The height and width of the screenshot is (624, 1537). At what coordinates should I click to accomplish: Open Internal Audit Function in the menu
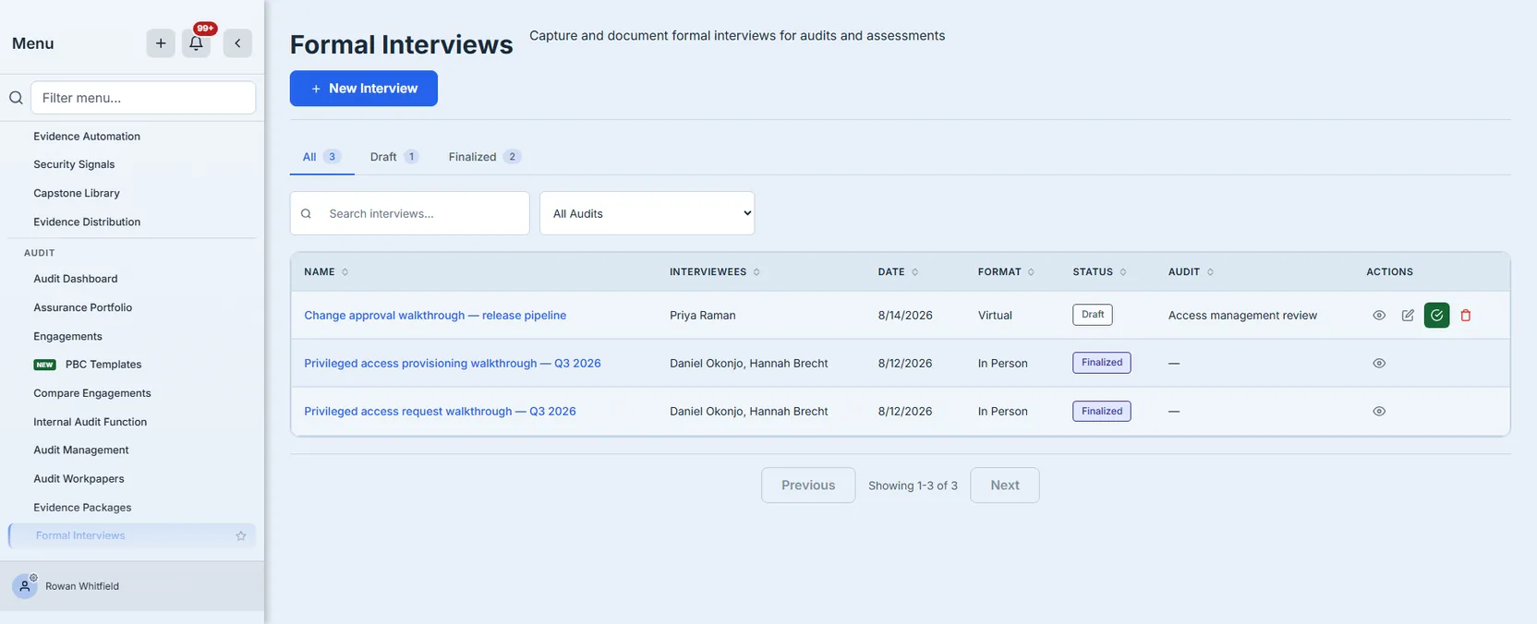91,422
